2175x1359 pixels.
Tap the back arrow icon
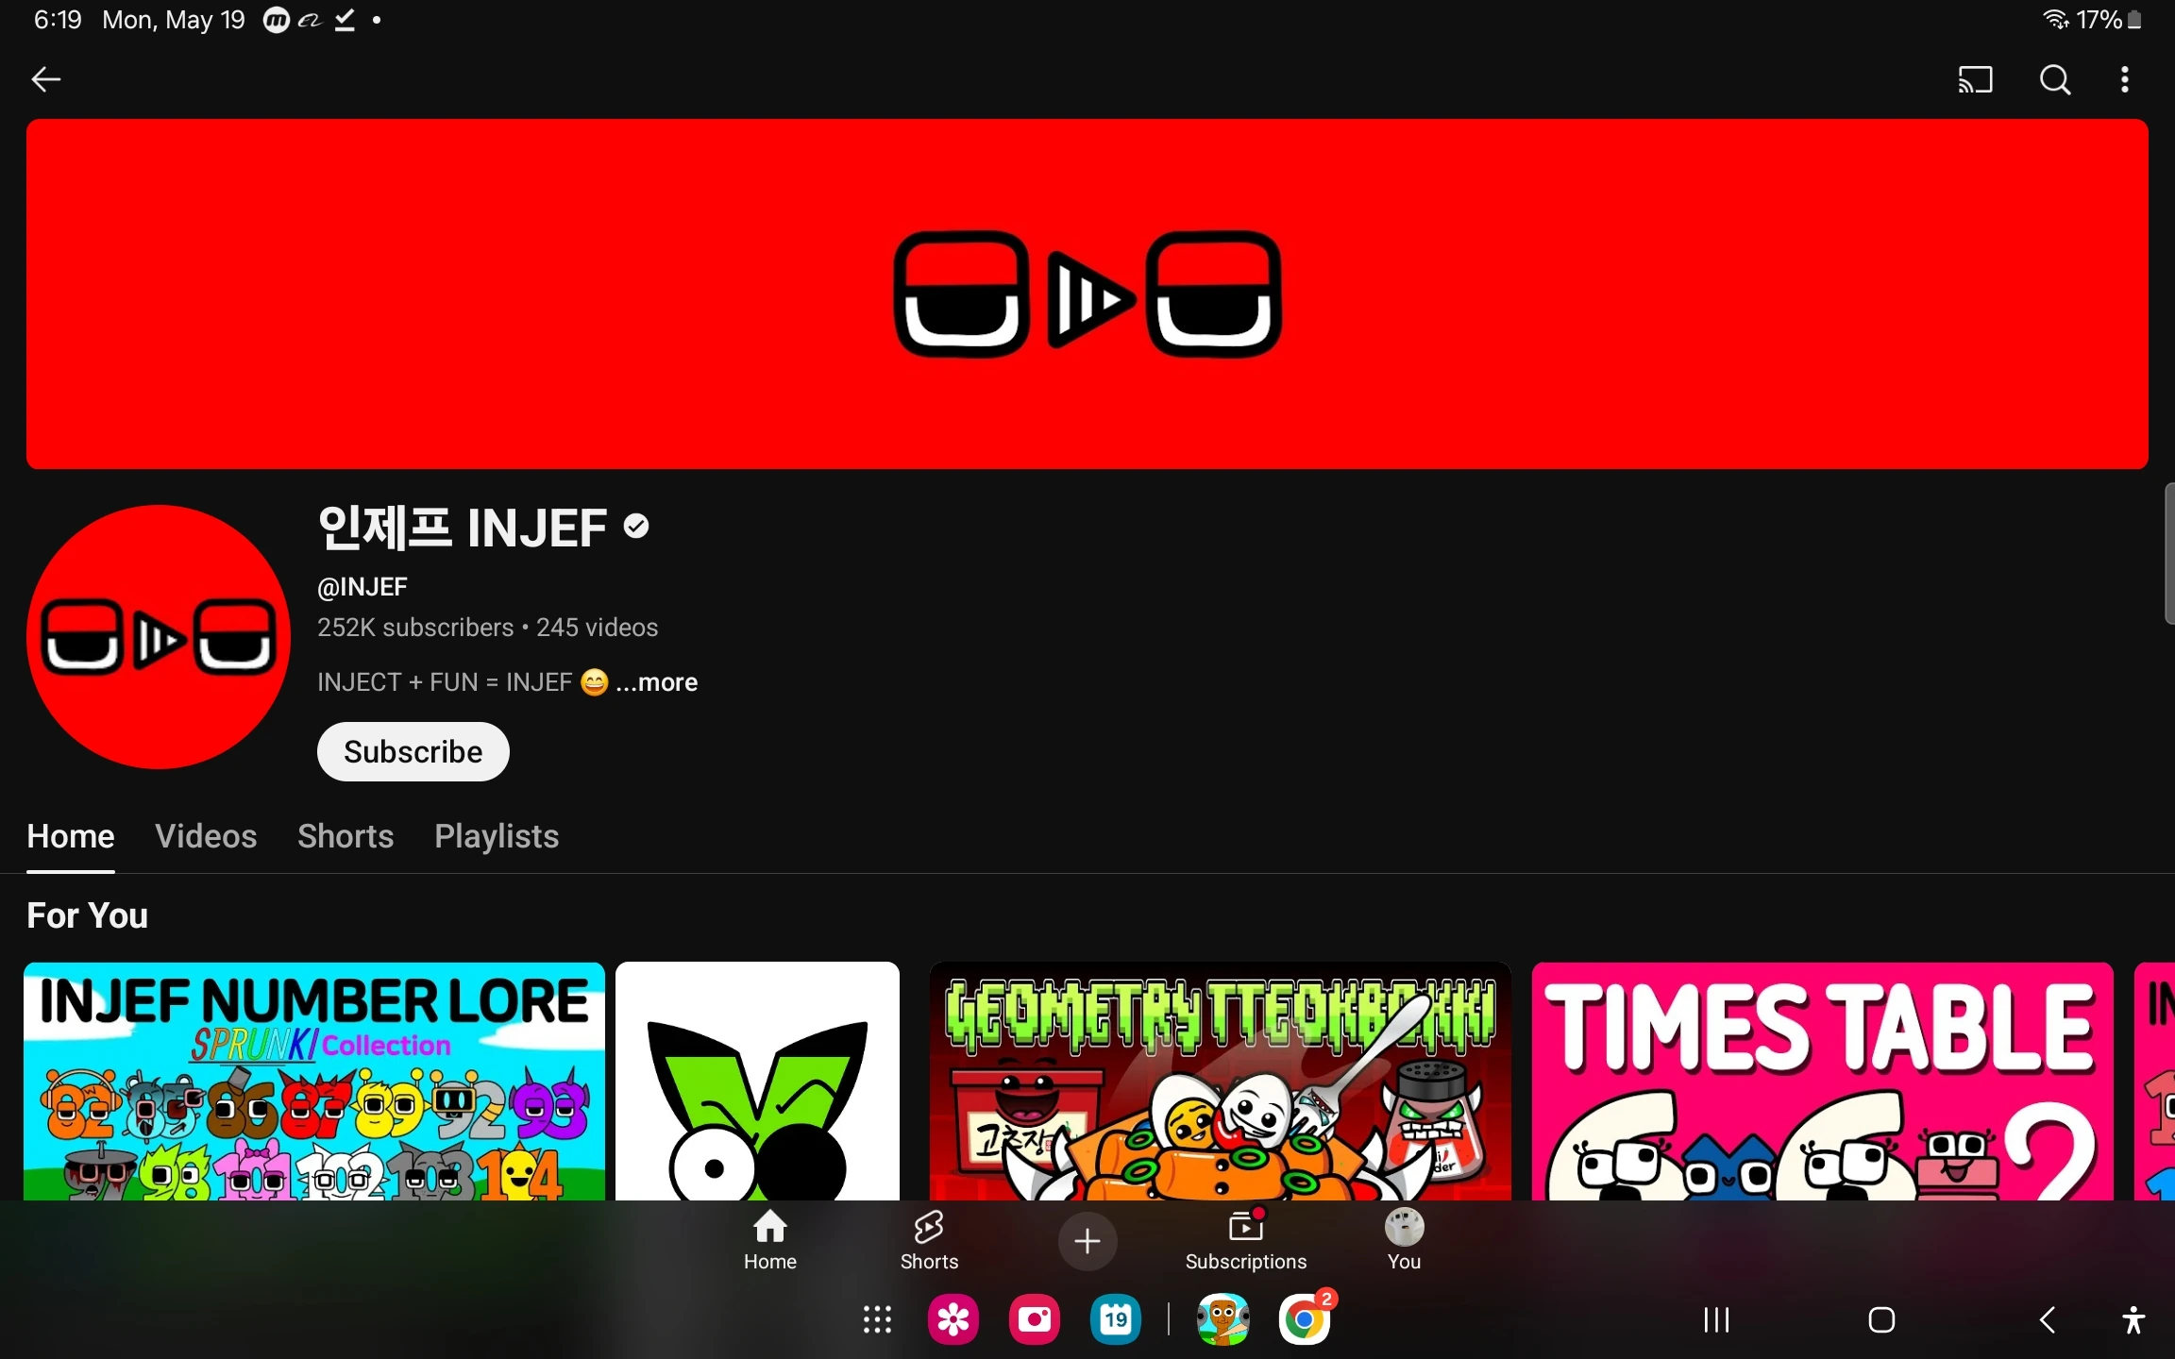(x=45, y=79)
